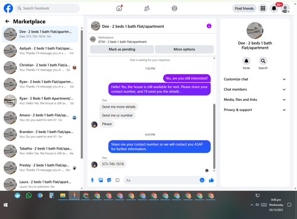
Task: Click the taskbar clock showing 8:48 pm
Action: tap(276, 205)
